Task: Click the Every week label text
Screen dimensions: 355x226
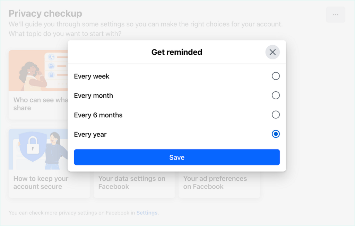Action: coord(92,76)
